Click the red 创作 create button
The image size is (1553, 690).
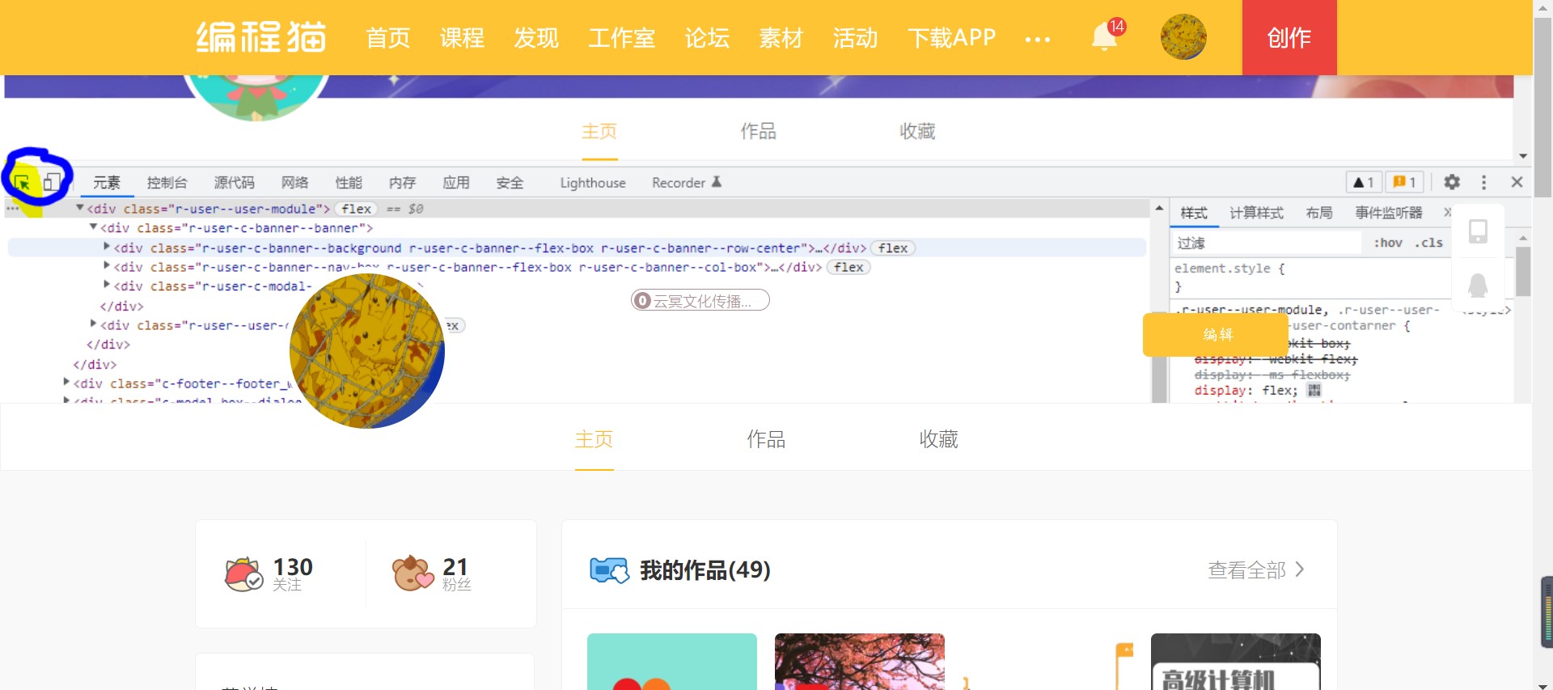click(1289, 37)
